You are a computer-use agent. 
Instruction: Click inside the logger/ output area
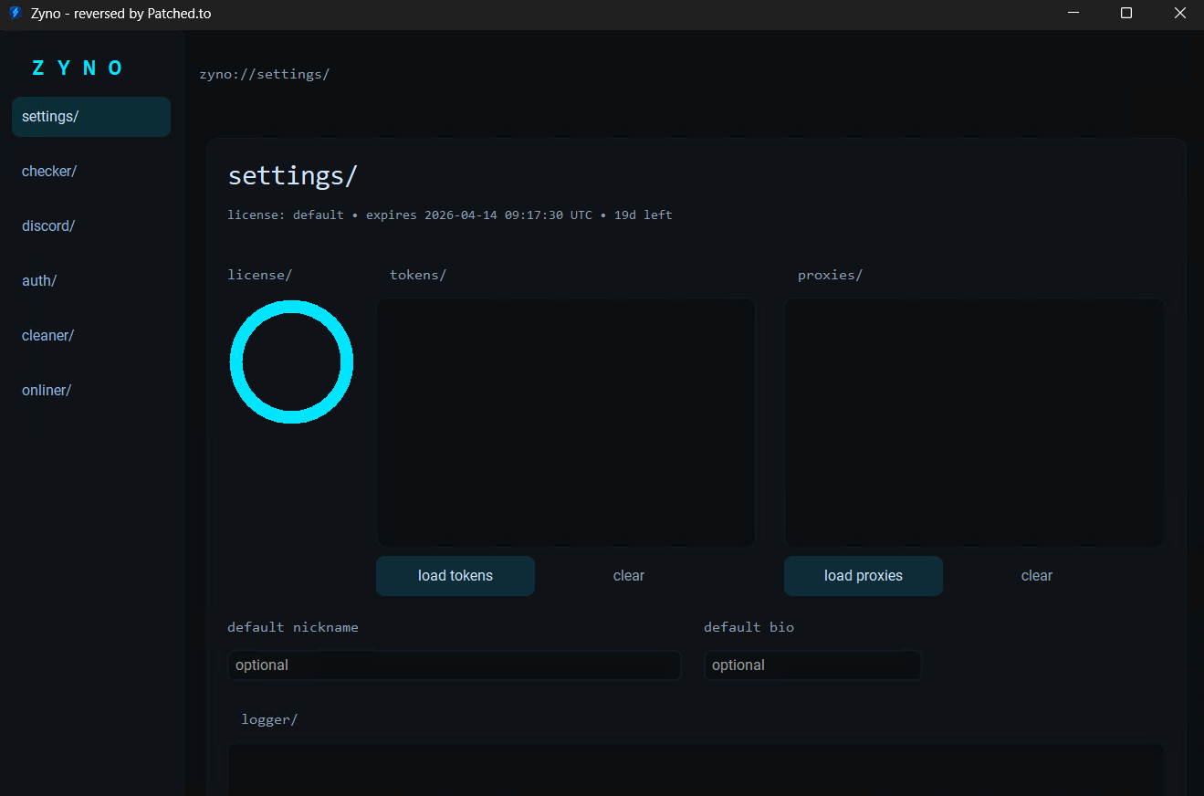click(696, 770)
